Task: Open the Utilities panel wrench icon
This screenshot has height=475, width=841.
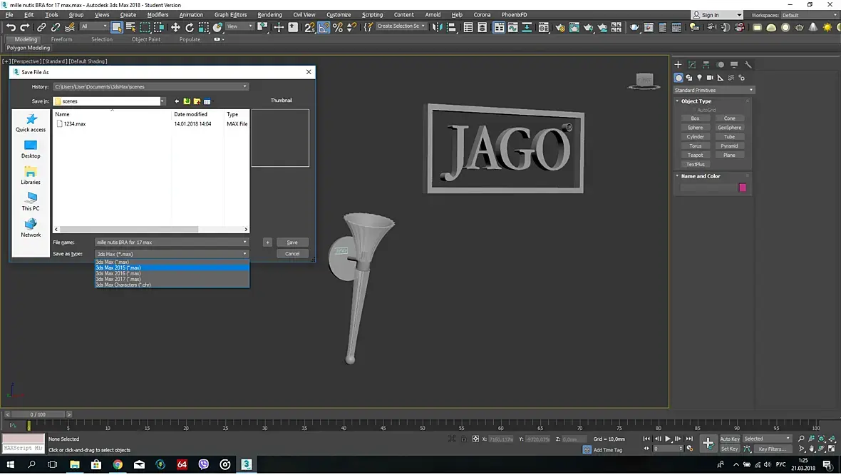Action: 748,64
